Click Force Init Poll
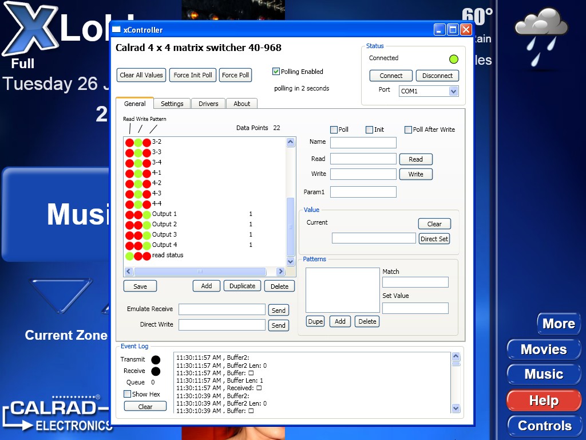 coord(193,75)
